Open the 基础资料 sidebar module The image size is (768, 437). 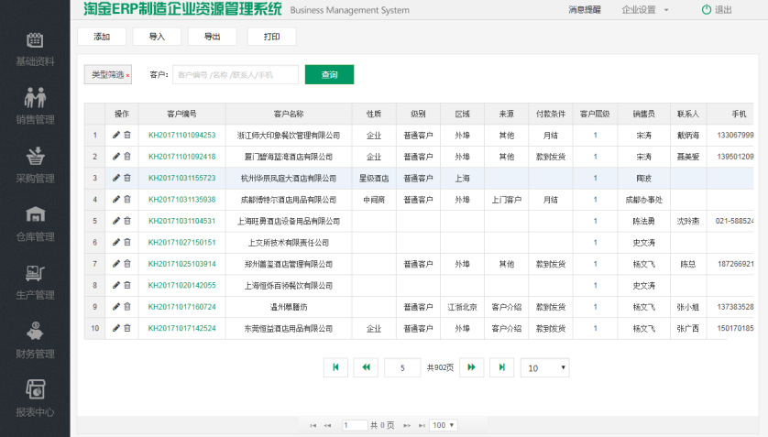35,49
